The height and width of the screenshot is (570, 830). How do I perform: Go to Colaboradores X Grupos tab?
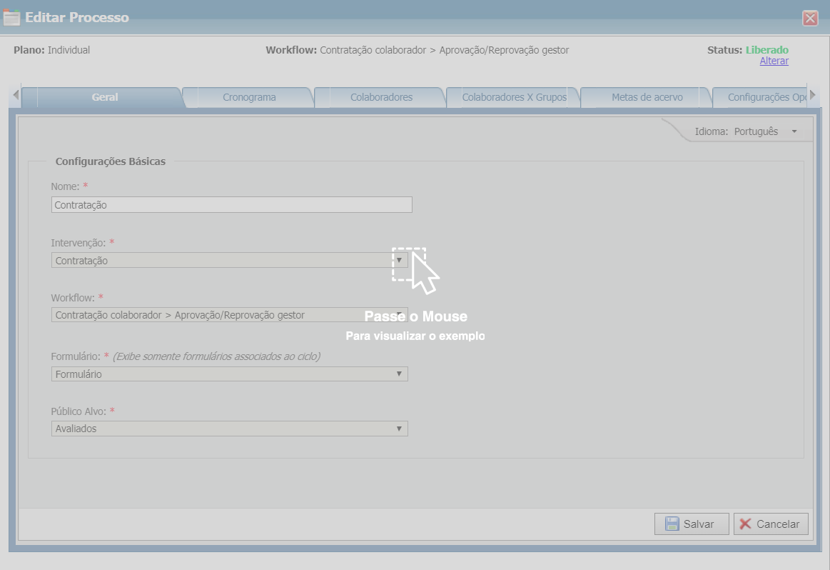point(514,97)
